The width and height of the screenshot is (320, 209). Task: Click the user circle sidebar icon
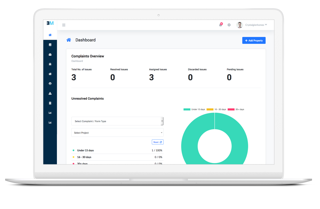(x=50, y=84)
